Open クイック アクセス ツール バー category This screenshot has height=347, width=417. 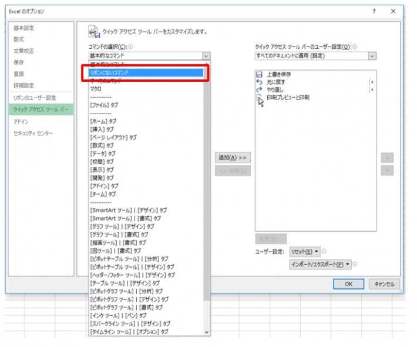click(x=41, y=109)
